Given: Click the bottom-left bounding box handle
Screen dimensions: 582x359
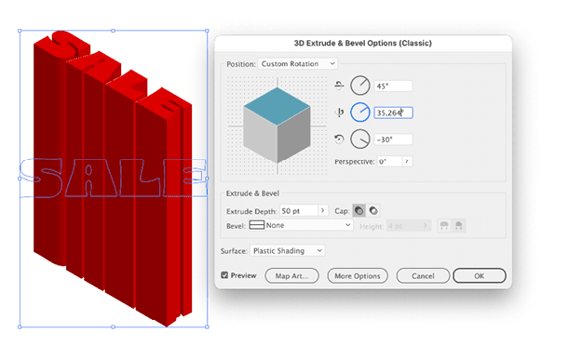Looking at the screenshot, I should [x=20, y=327].
